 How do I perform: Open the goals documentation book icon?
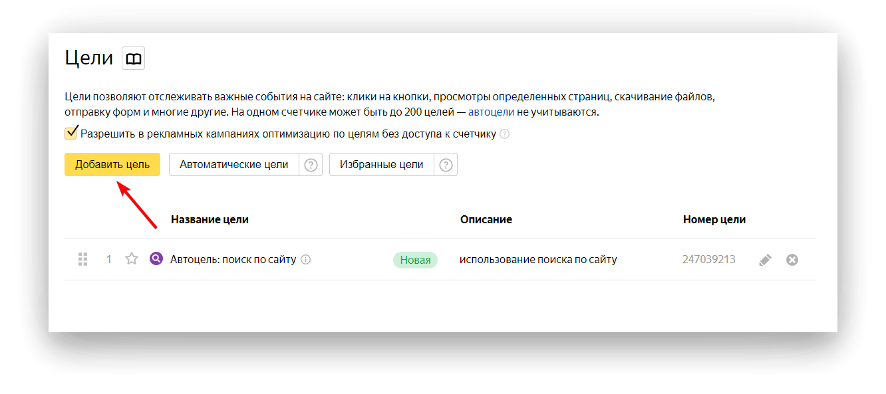133,58
